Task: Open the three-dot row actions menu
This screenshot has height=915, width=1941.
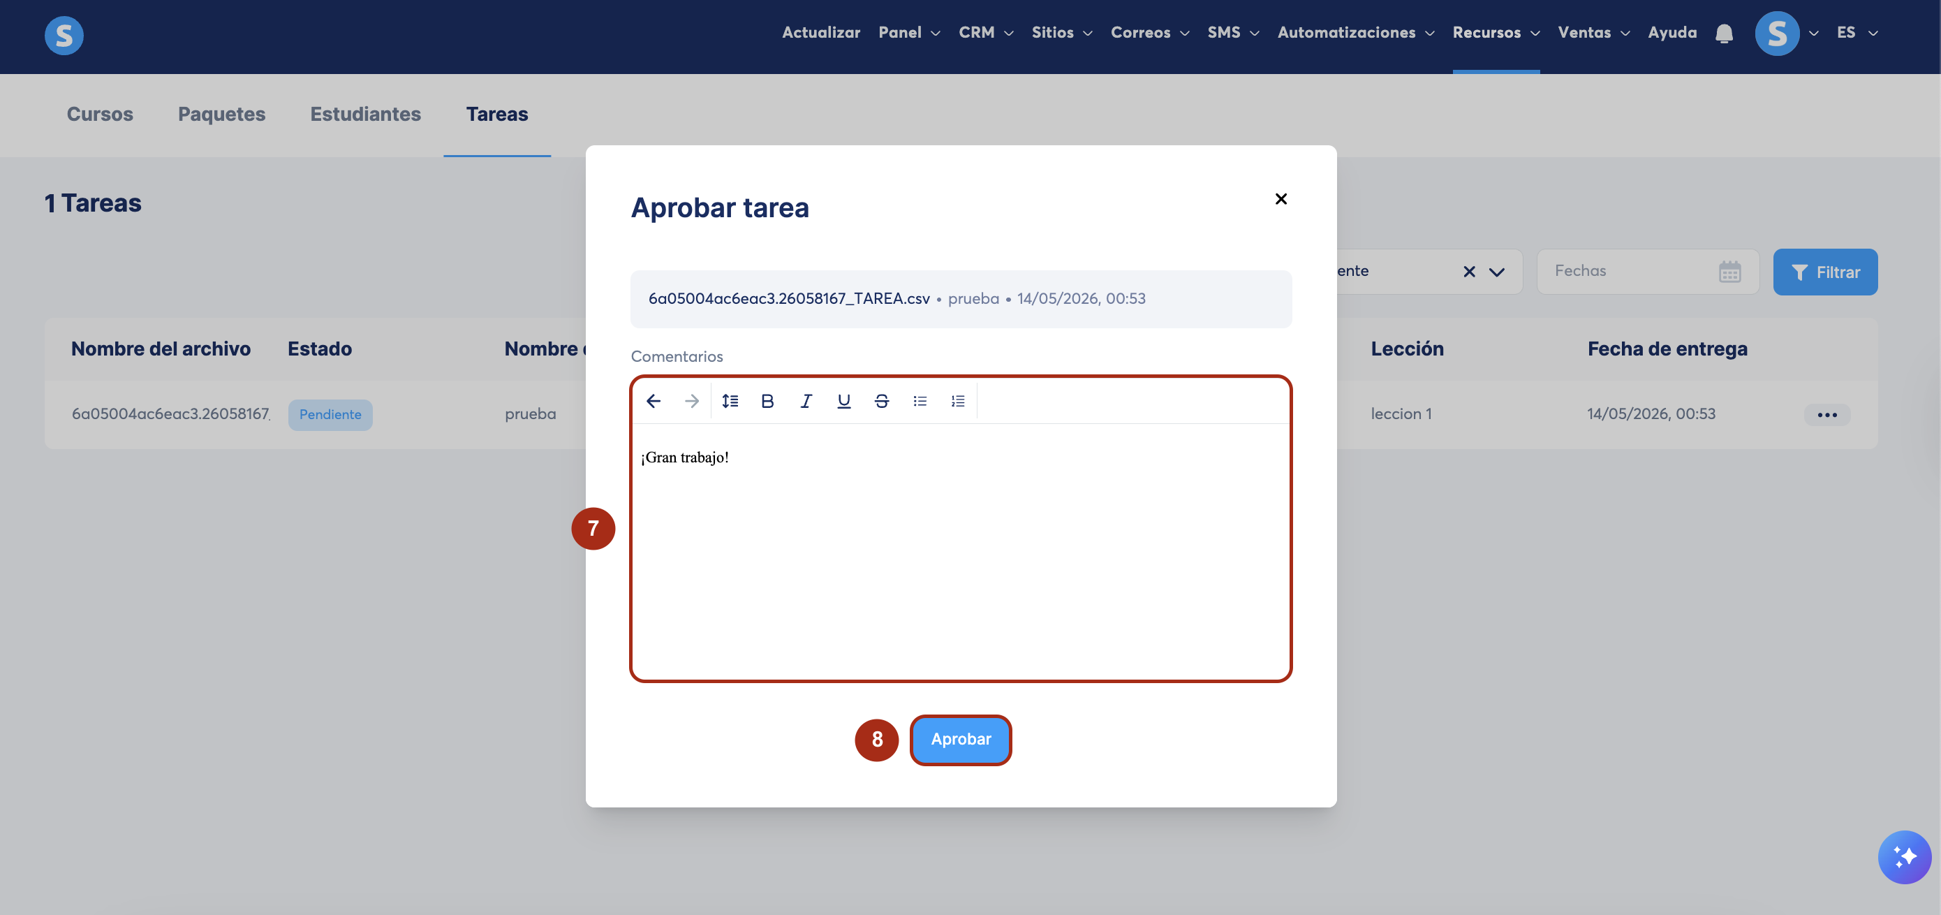Action: pos(1826,414)
